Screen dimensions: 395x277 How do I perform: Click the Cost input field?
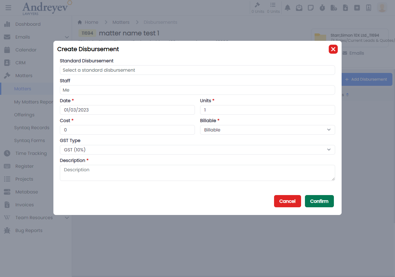[x=127, y=130]
